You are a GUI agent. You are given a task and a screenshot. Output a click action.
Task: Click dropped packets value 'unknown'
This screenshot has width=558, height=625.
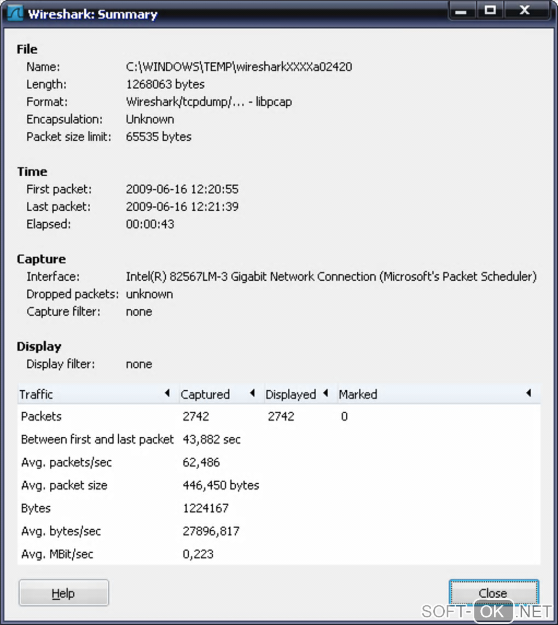point(149,294)
